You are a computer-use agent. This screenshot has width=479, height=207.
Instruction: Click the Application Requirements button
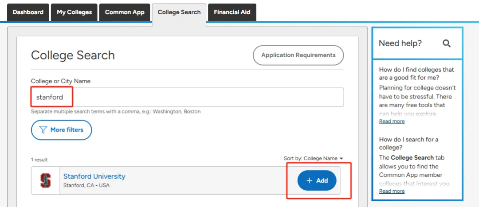coord(298,55)
